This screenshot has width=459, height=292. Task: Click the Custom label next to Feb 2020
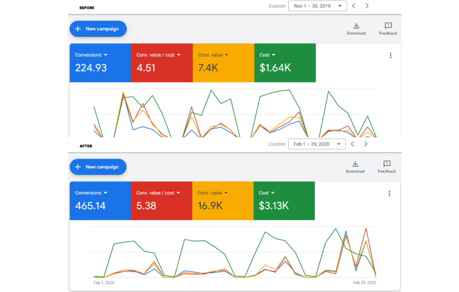click(277, 144)
